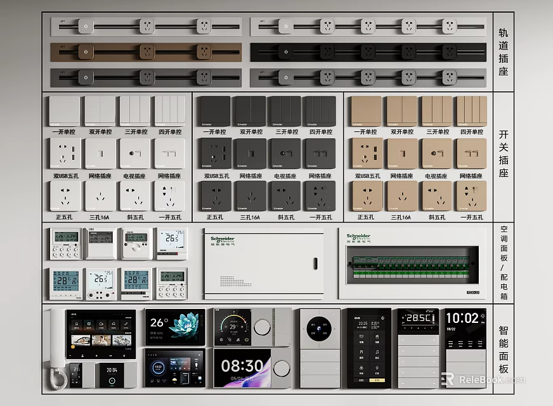Image resolution: width=553 pixels, height=406 pixels.
Task: Open the 26° flower smart panel
Action: click(x=175, y=327)
